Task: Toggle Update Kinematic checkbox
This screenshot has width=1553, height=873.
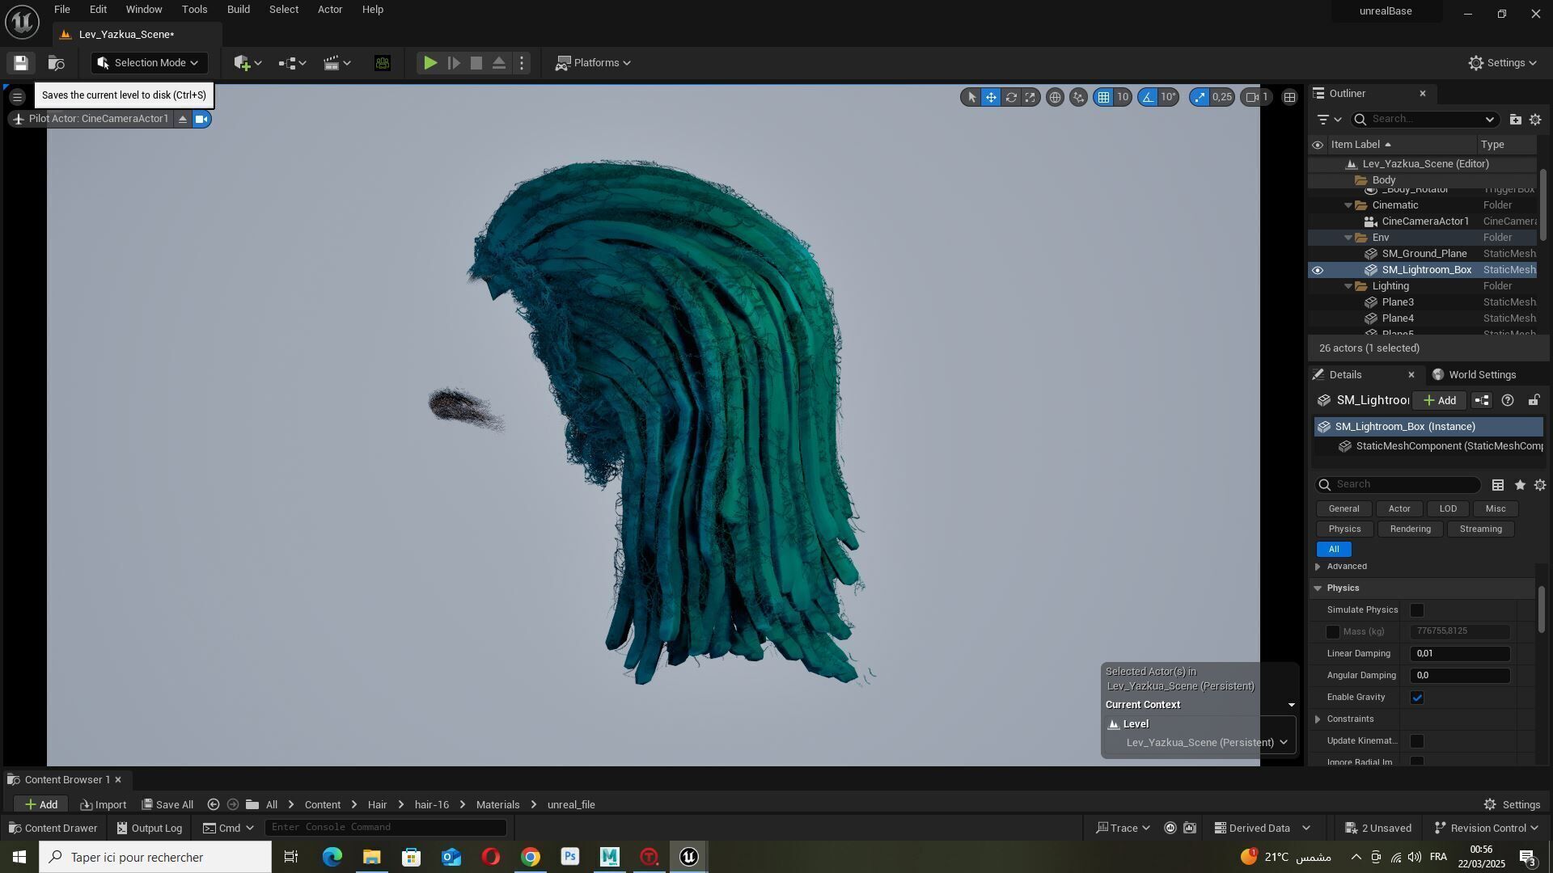Action: pos(1417,741)
